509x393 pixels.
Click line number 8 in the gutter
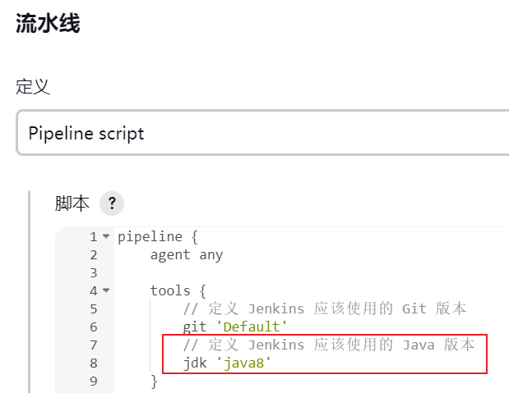(x=93, y=363)
